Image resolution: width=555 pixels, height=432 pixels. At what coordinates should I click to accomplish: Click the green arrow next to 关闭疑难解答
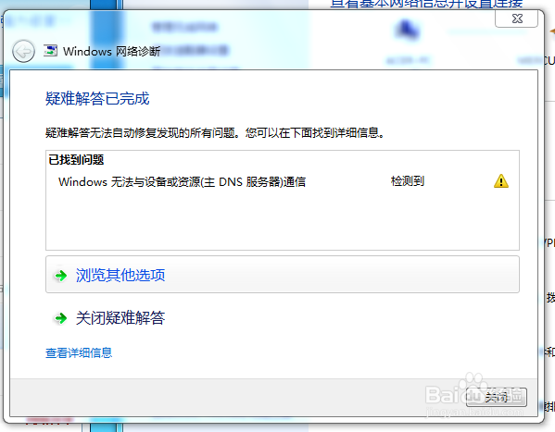tap(61, 318)
